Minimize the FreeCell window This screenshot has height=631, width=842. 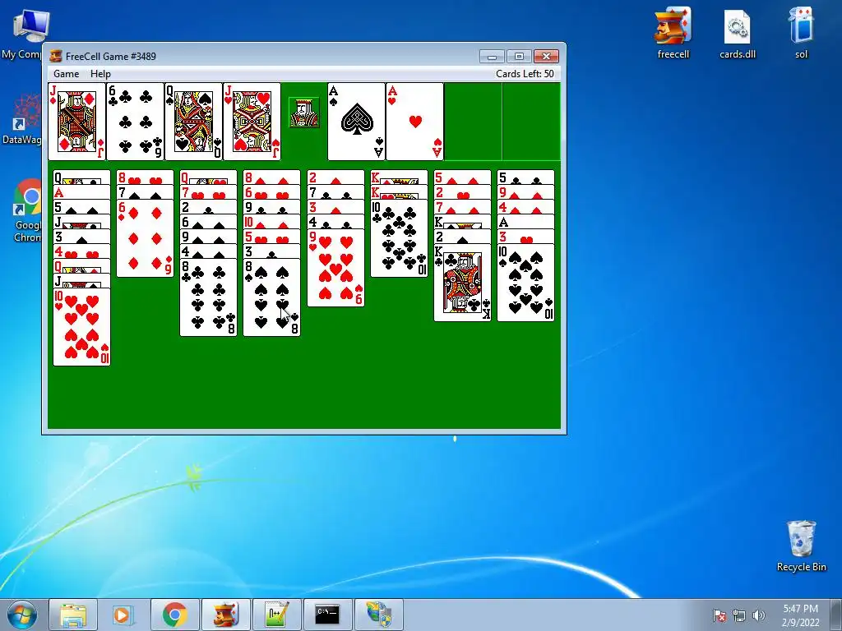pos(492,57)
